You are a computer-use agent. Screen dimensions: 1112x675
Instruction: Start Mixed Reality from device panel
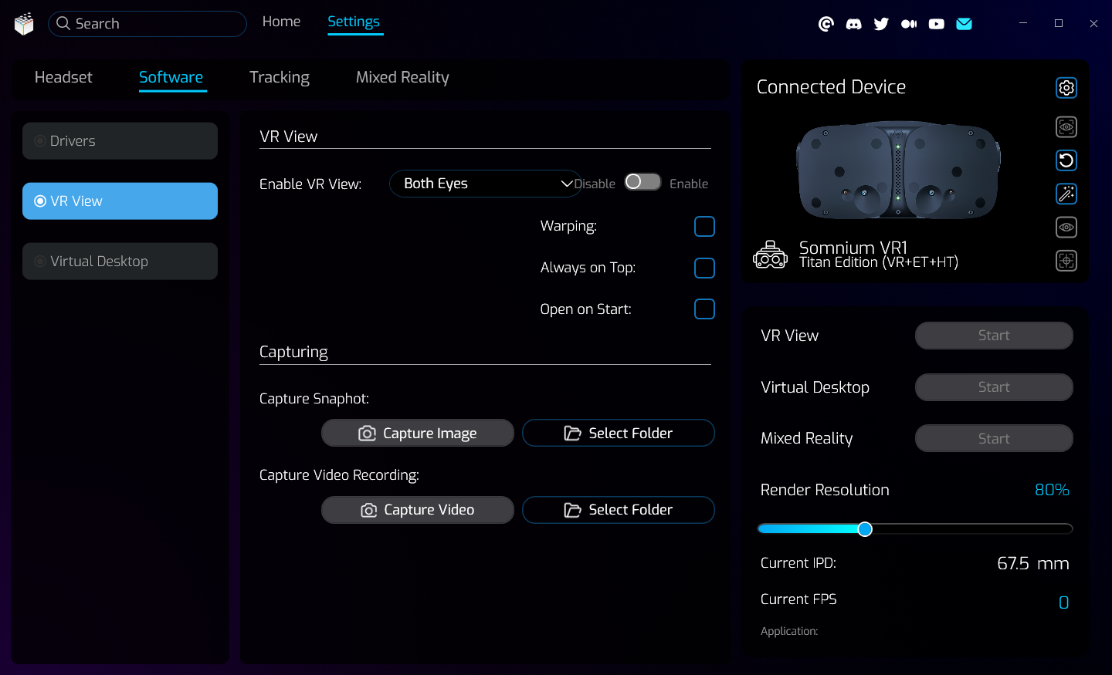click(994, 438)
